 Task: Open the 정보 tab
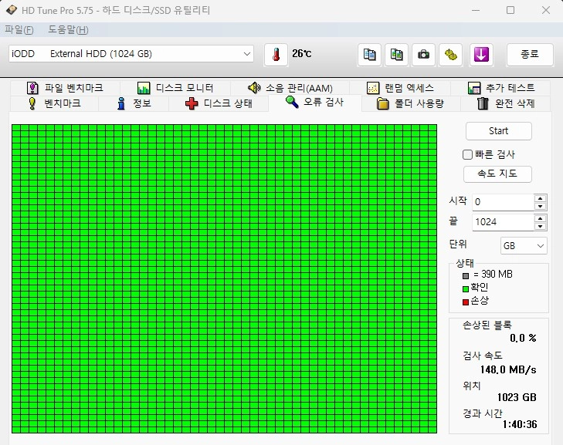134,103
